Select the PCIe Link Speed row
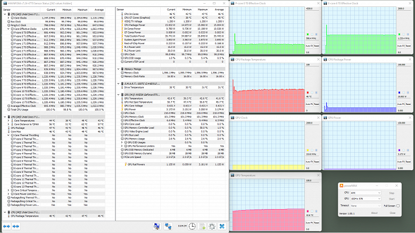Image resolution: width=415 pixels, height=233 pixels. (x=172, y=157)
